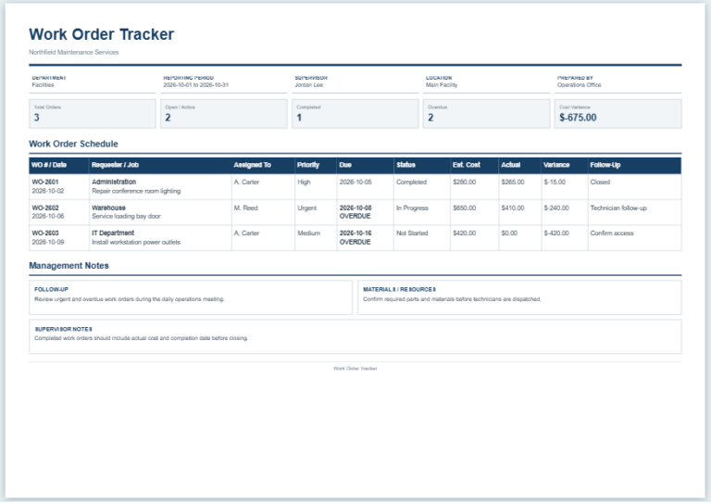The image size is (711, 504).
Task: Click overdue due date 2026-10-08
Action: [x=355, y=208]
